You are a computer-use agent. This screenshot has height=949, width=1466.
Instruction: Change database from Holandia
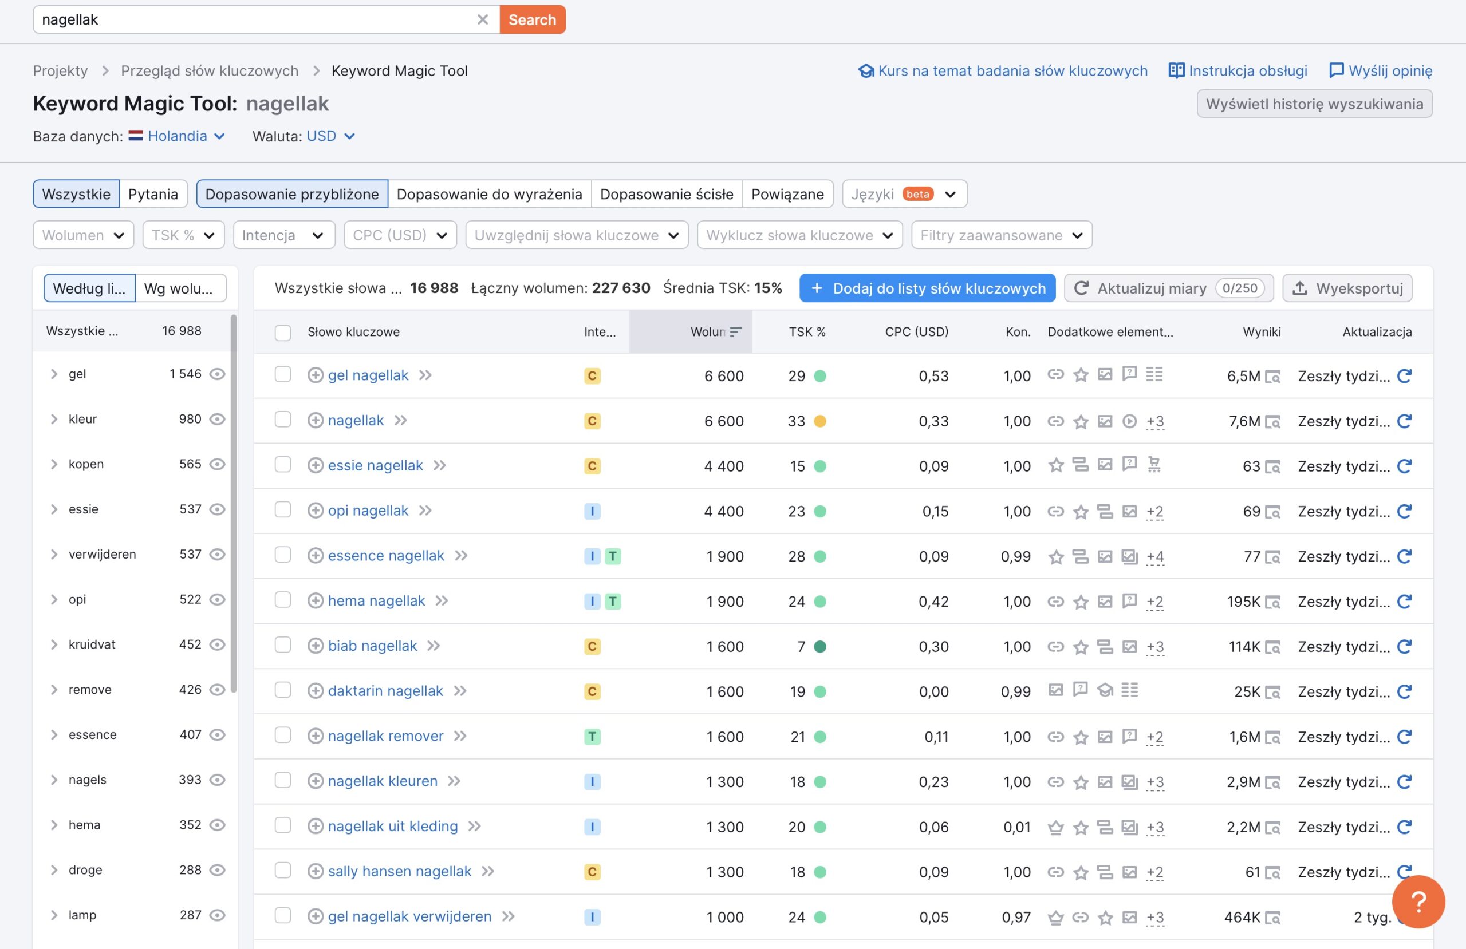pos(178,136)
